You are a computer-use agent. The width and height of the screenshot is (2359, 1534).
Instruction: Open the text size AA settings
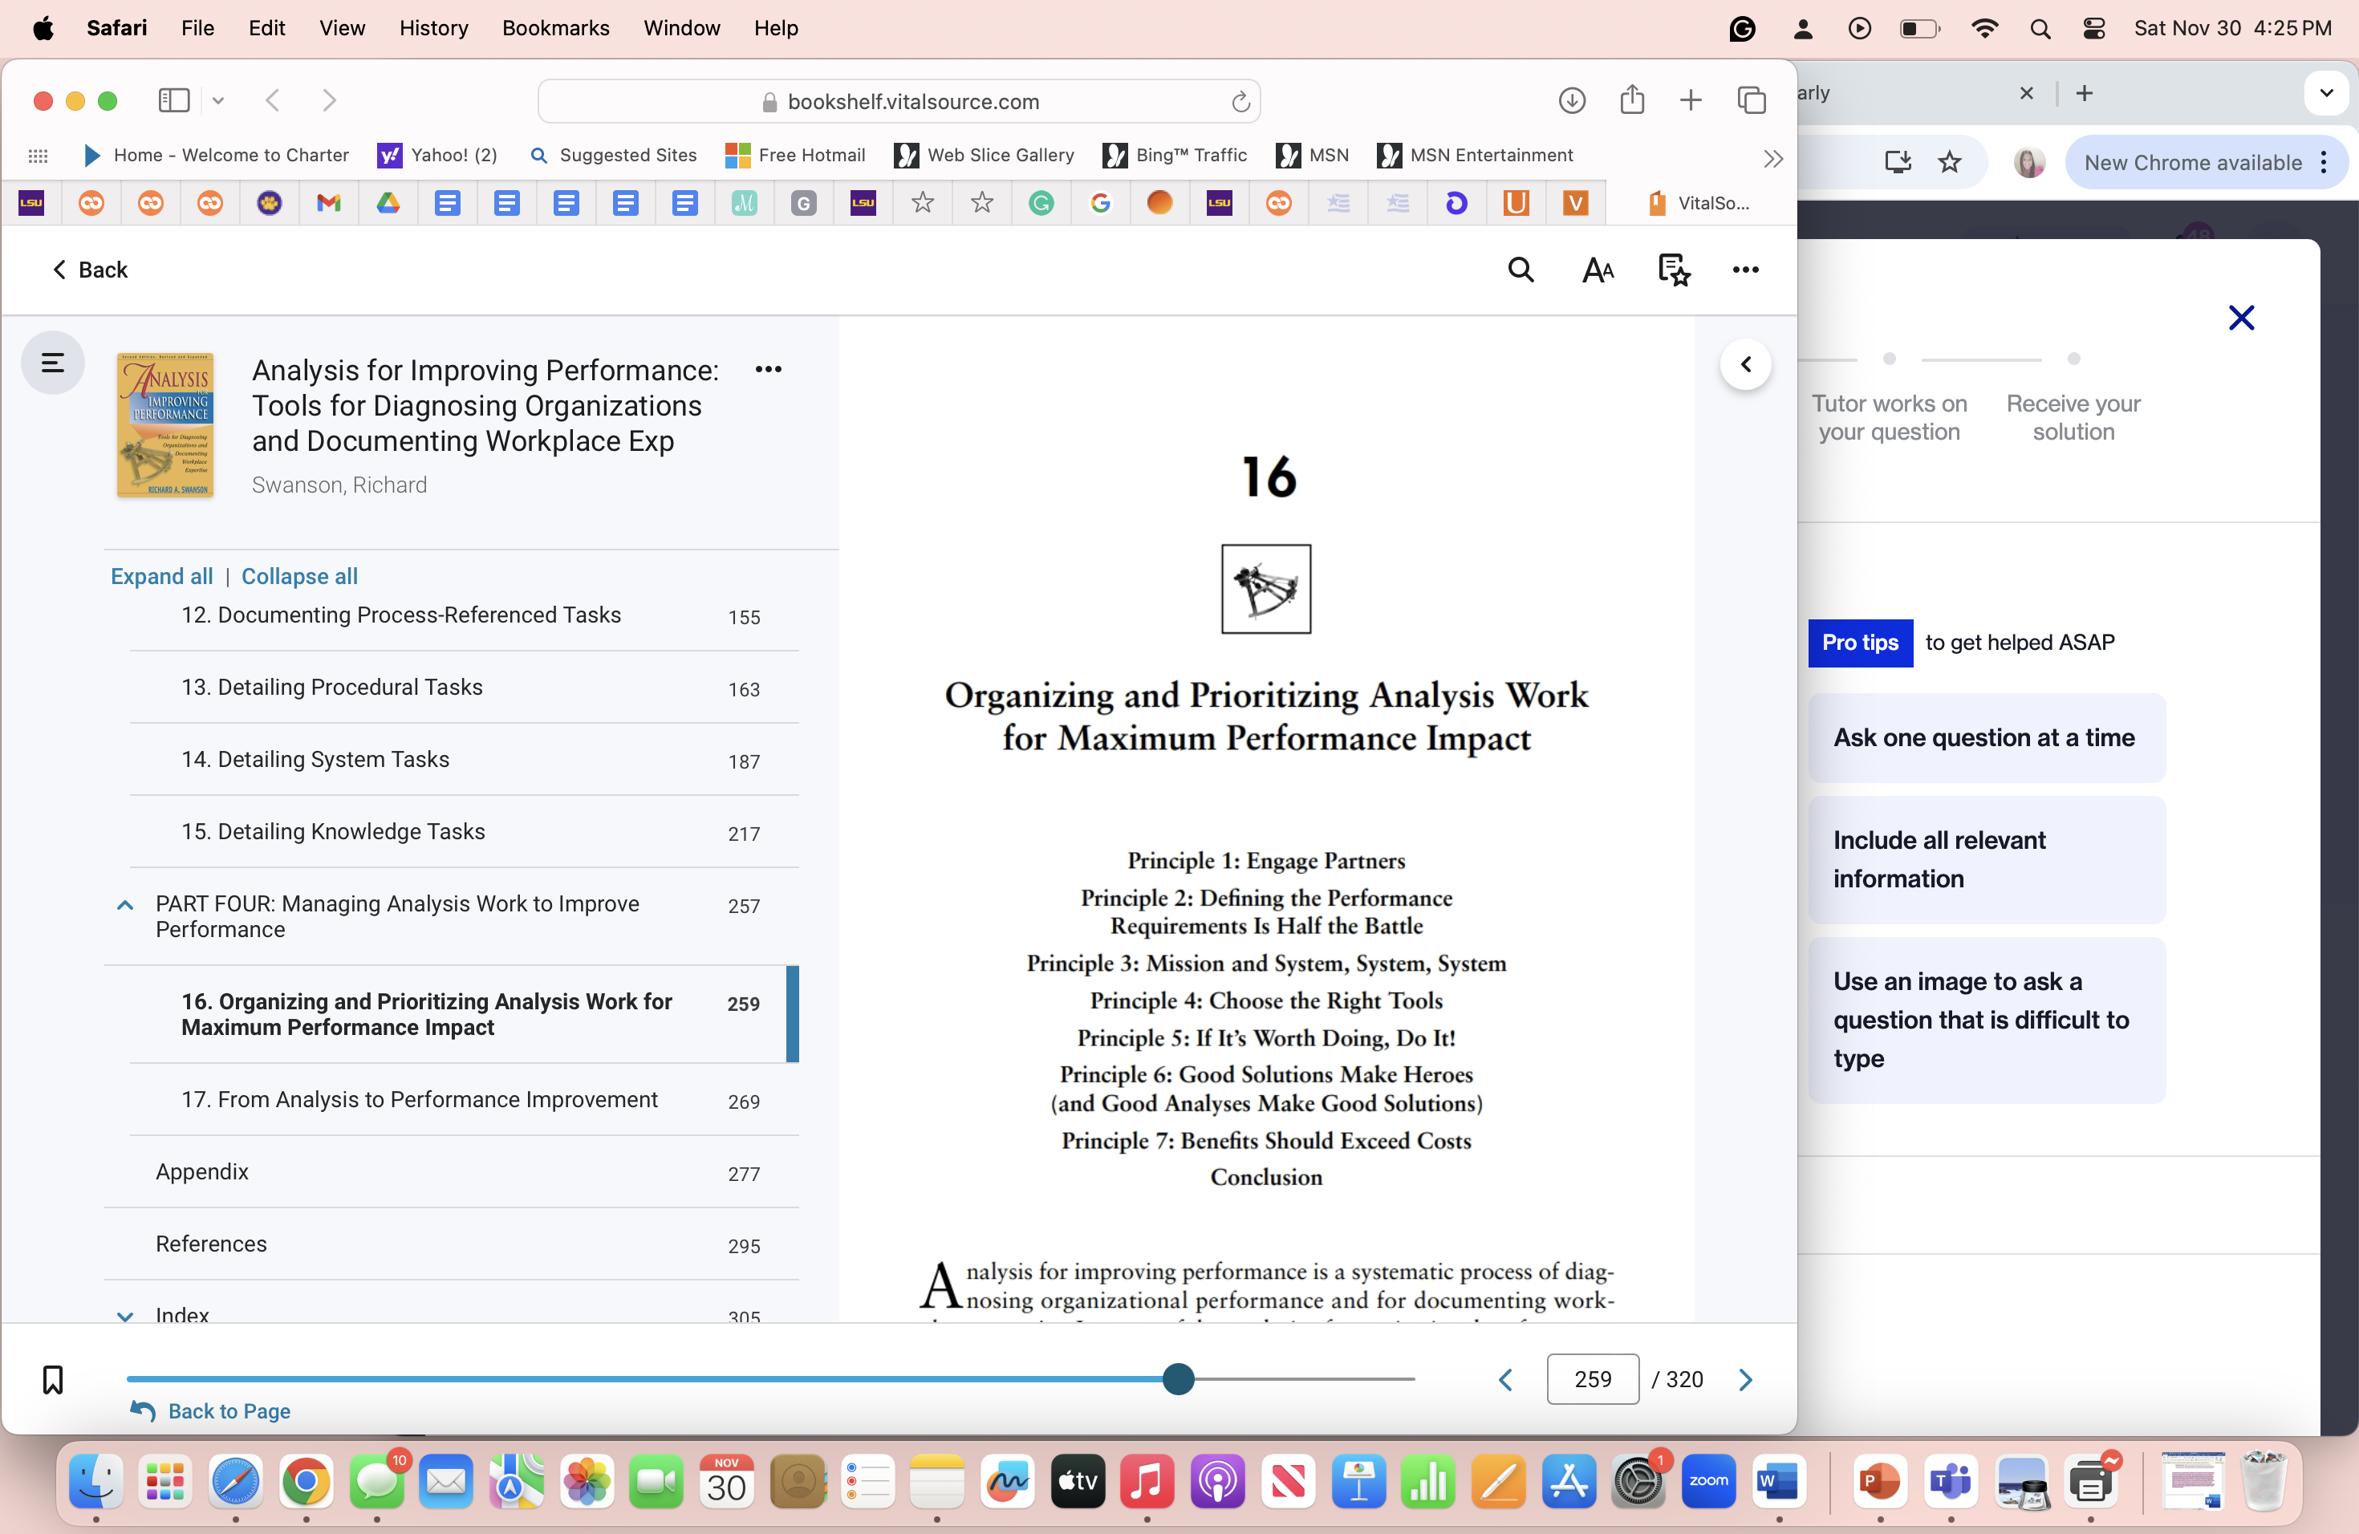1598,270
